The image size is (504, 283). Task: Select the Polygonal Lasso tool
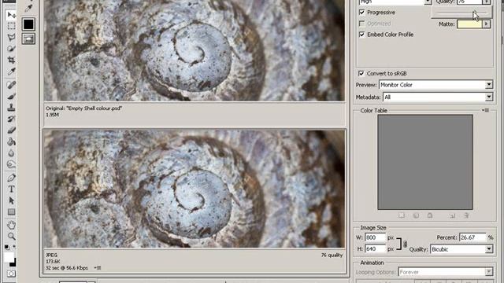[11, 37]
